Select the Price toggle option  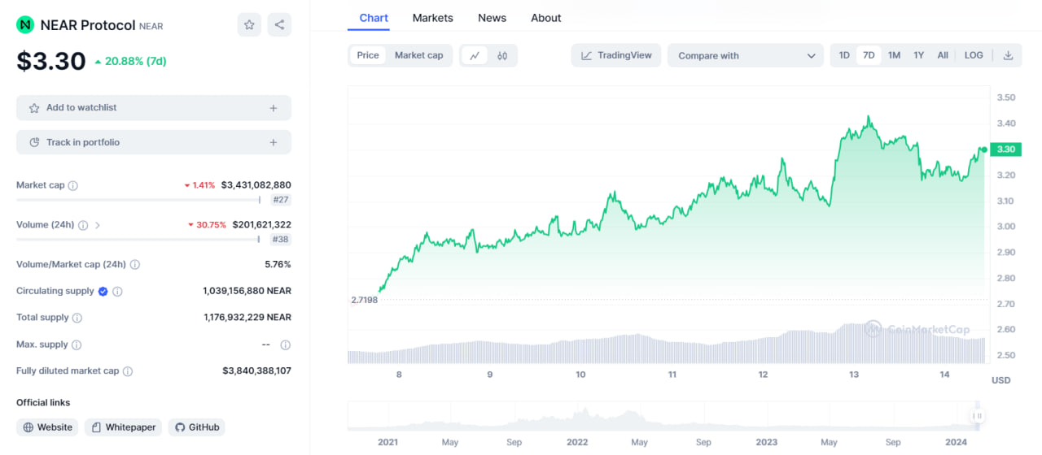pos(368,55)
